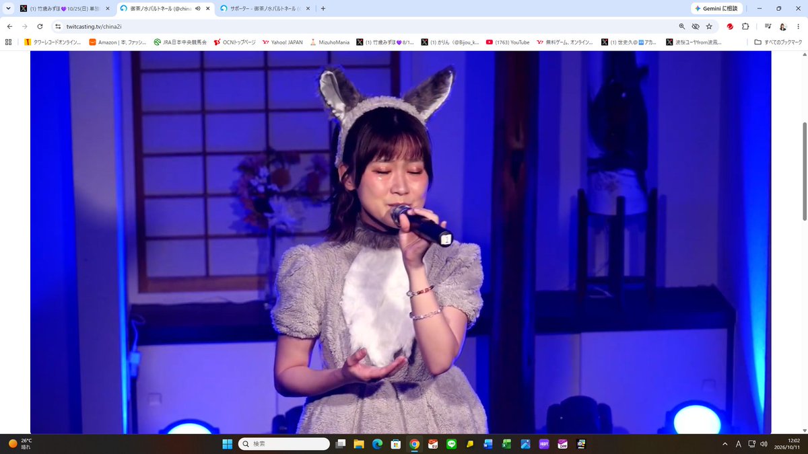The width and height of the screenshot is (808, 454).
Task: Open the yellow sticky notes app in taskbar
Action: (x=470, y=444)
